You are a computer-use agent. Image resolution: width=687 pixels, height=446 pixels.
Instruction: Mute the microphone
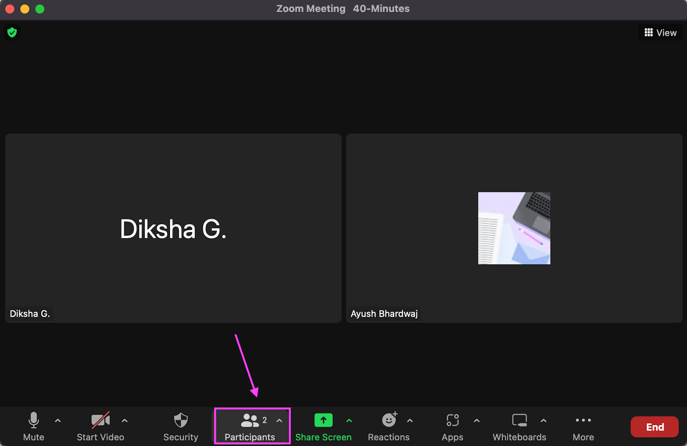tap(33, 426)
